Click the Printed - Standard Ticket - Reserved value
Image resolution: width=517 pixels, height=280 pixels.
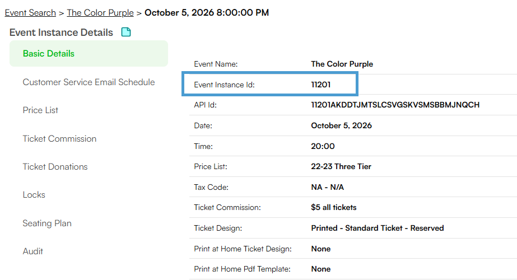[378, 228]
